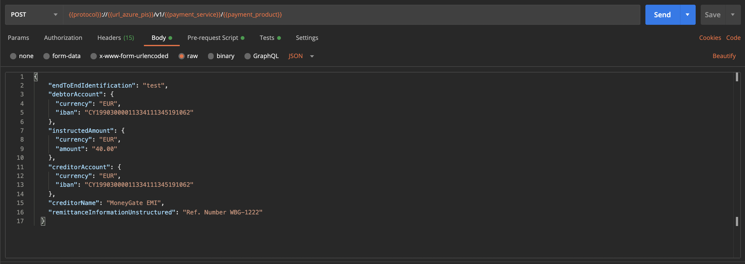Select the binary body radio button

pyautogui.click(x=211, y=56)
